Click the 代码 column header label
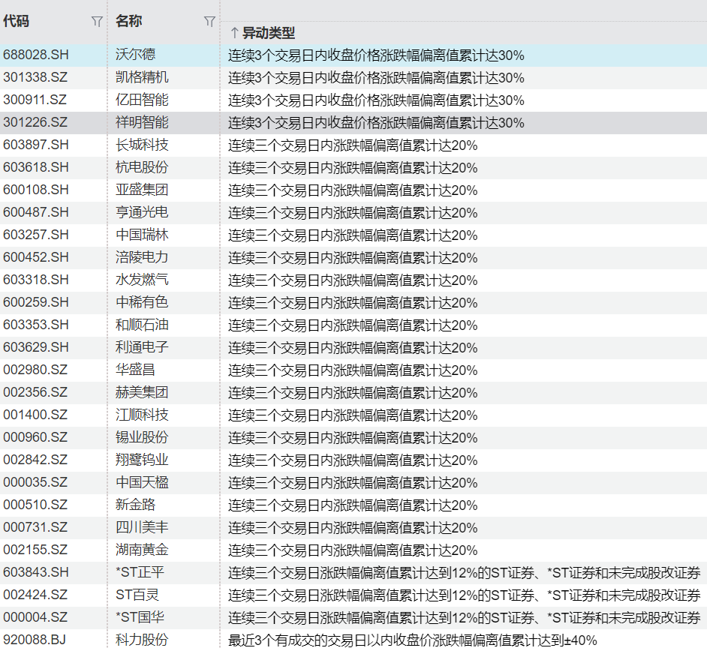This screenshot has height=648, width=707. (17, 22)
